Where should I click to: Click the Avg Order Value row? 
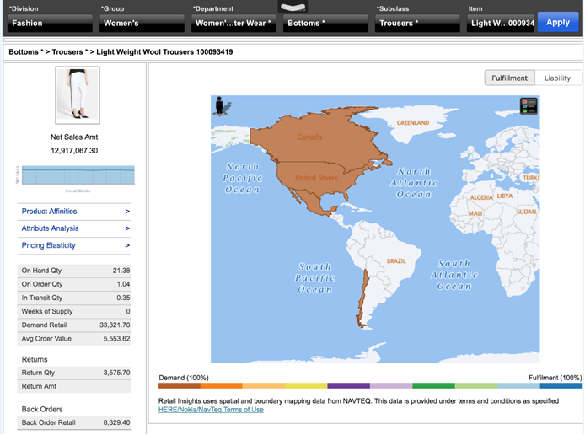(74, 339)
